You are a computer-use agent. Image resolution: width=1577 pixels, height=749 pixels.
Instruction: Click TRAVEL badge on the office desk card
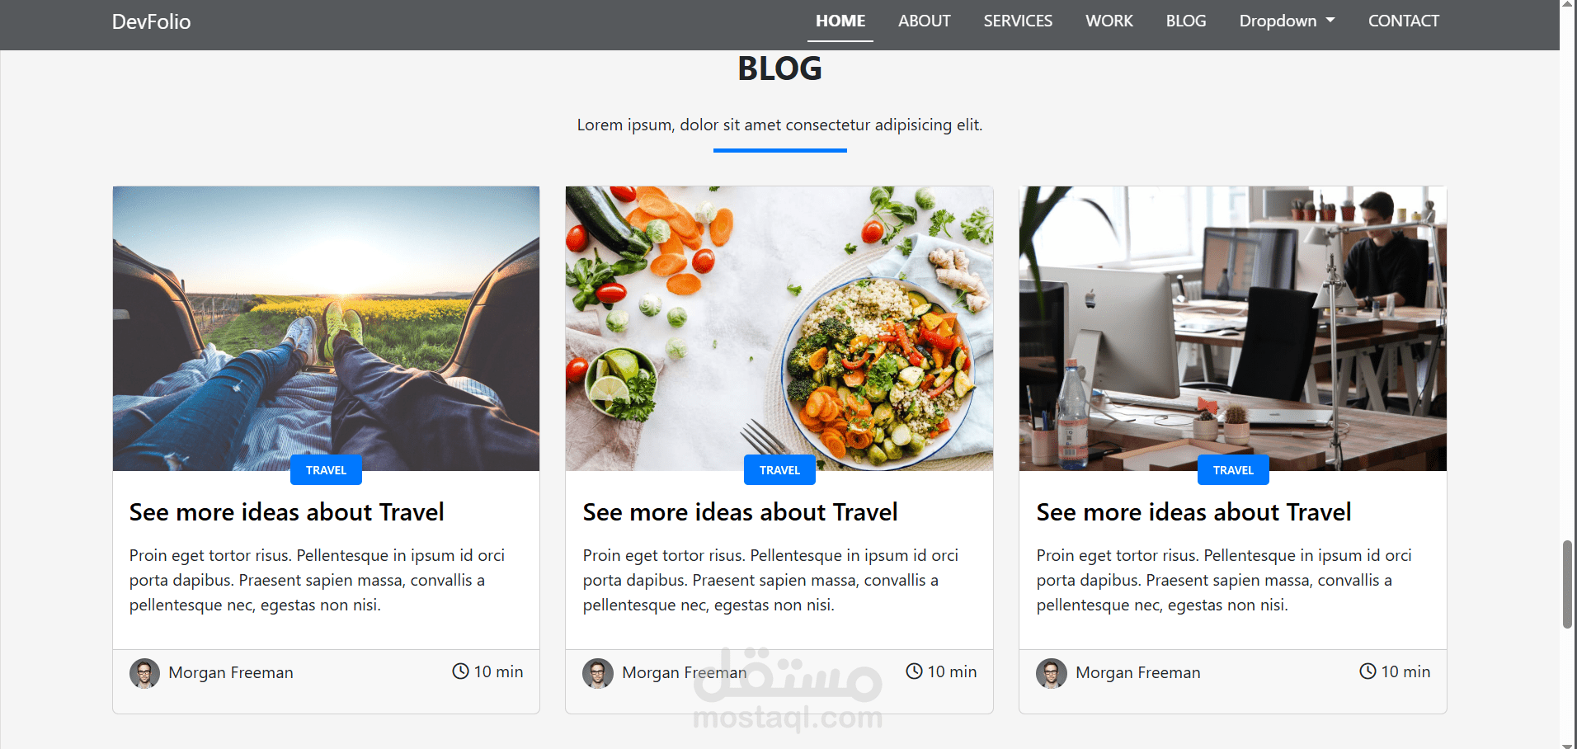tap(1233, 470)
